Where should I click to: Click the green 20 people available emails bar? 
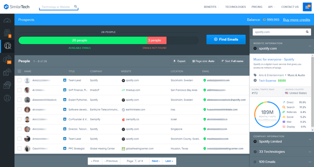coord(83,40)
